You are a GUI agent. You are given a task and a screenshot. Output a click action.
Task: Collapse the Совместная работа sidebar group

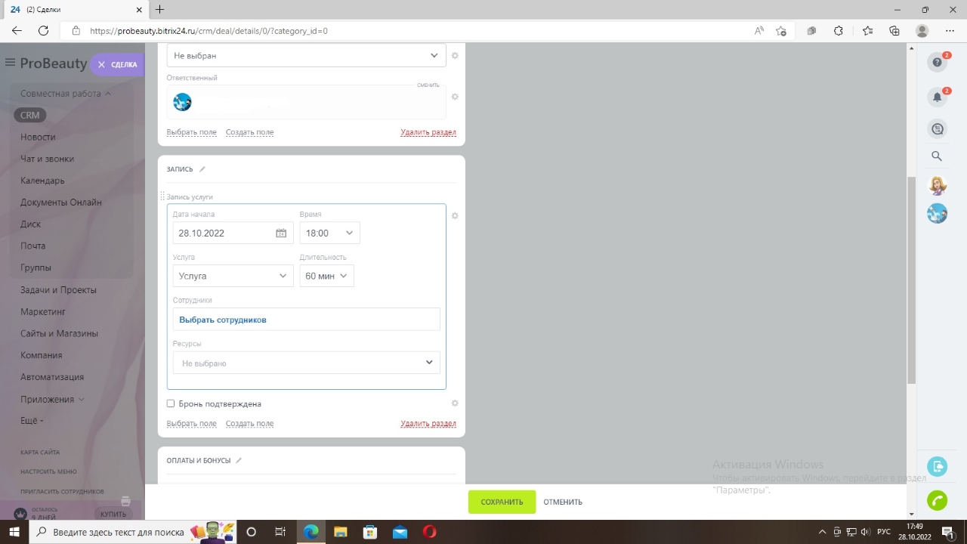point(66,94)
